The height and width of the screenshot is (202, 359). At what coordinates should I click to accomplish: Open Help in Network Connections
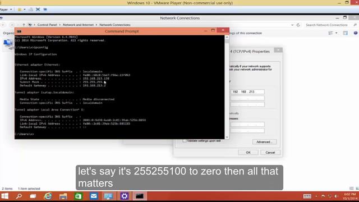pos(356,33)
